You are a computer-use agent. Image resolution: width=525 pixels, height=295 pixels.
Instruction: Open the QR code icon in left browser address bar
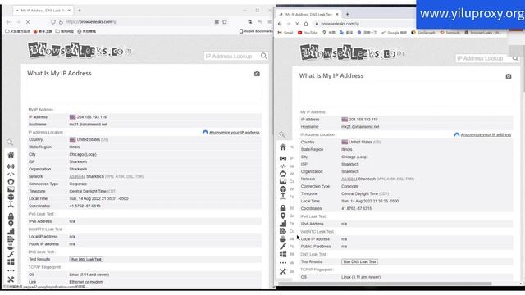pyautogui.click(x=217, y=22)
